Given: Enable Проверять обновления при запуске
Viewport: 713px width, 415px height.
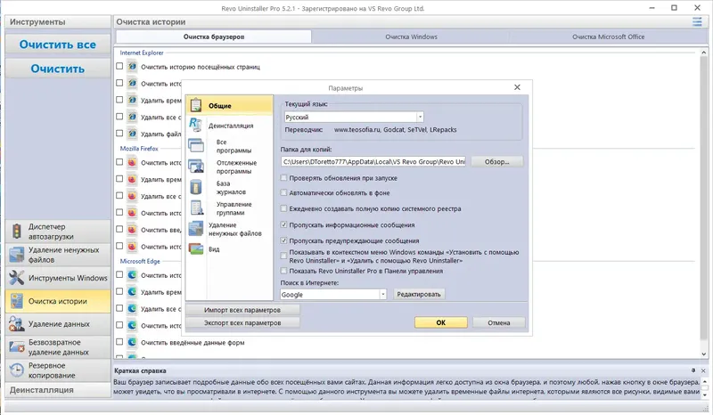Looking at the screenshot, I should point(283,178).
